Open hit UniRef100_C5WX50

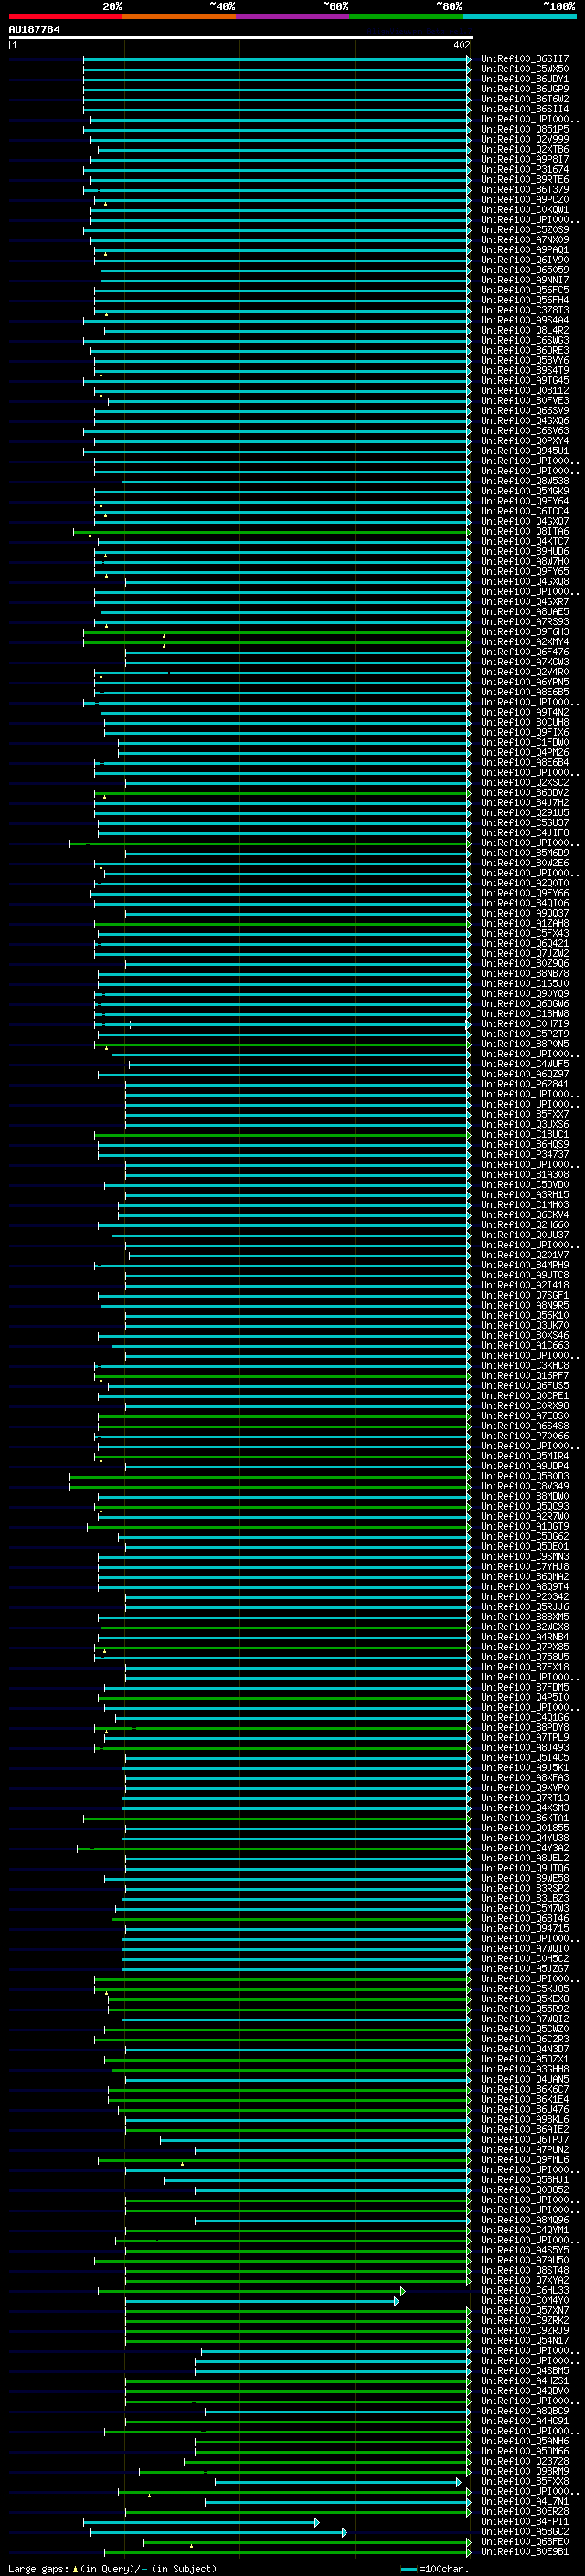point(524,69)
